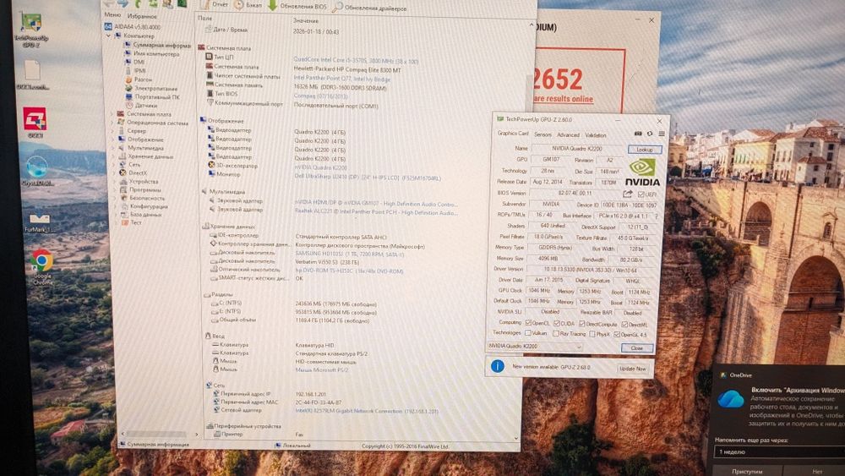This screenshot has height=476, width=845.
Task: Launch Обновления BIOS from the toolbar
Action: [x=297, y=6]
